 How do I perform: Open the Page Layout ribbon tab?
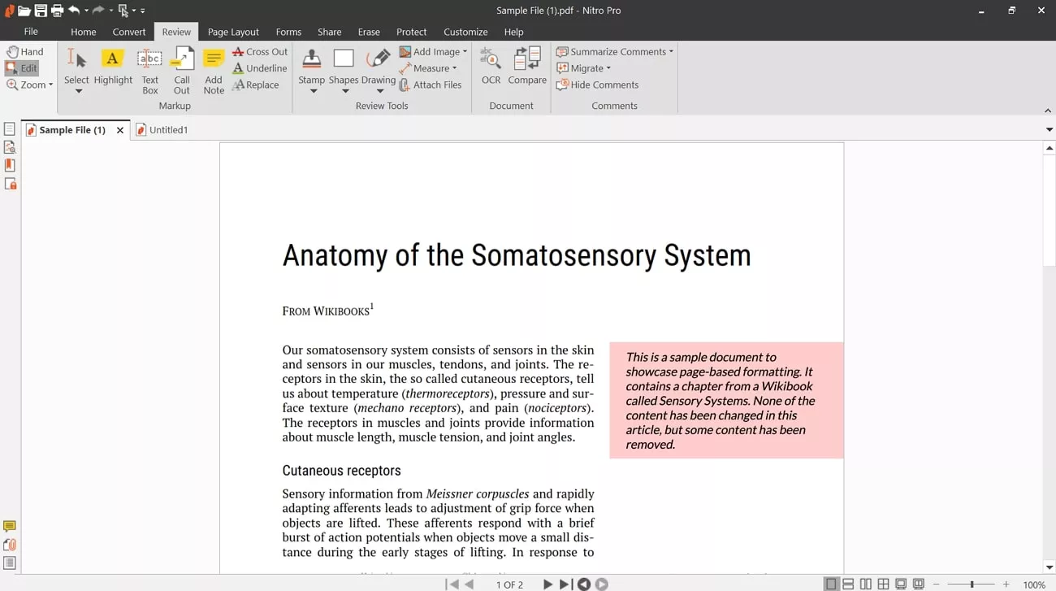click(233, 32)
